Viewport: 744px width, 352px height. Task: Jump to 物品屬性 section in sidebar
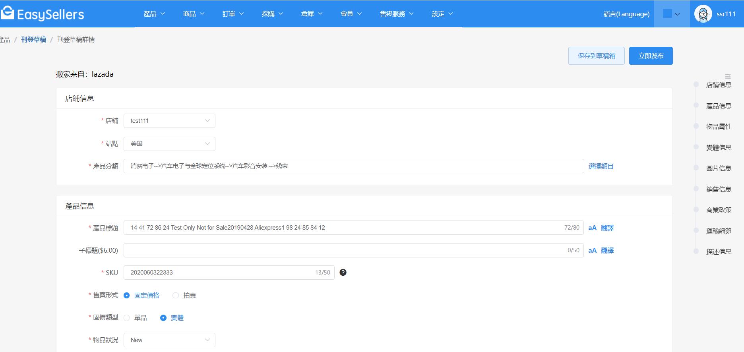[719, 126]
